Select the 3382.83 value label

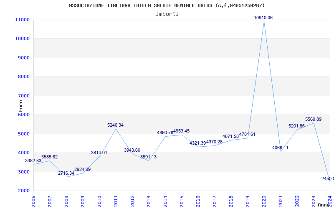pos(33,161)
